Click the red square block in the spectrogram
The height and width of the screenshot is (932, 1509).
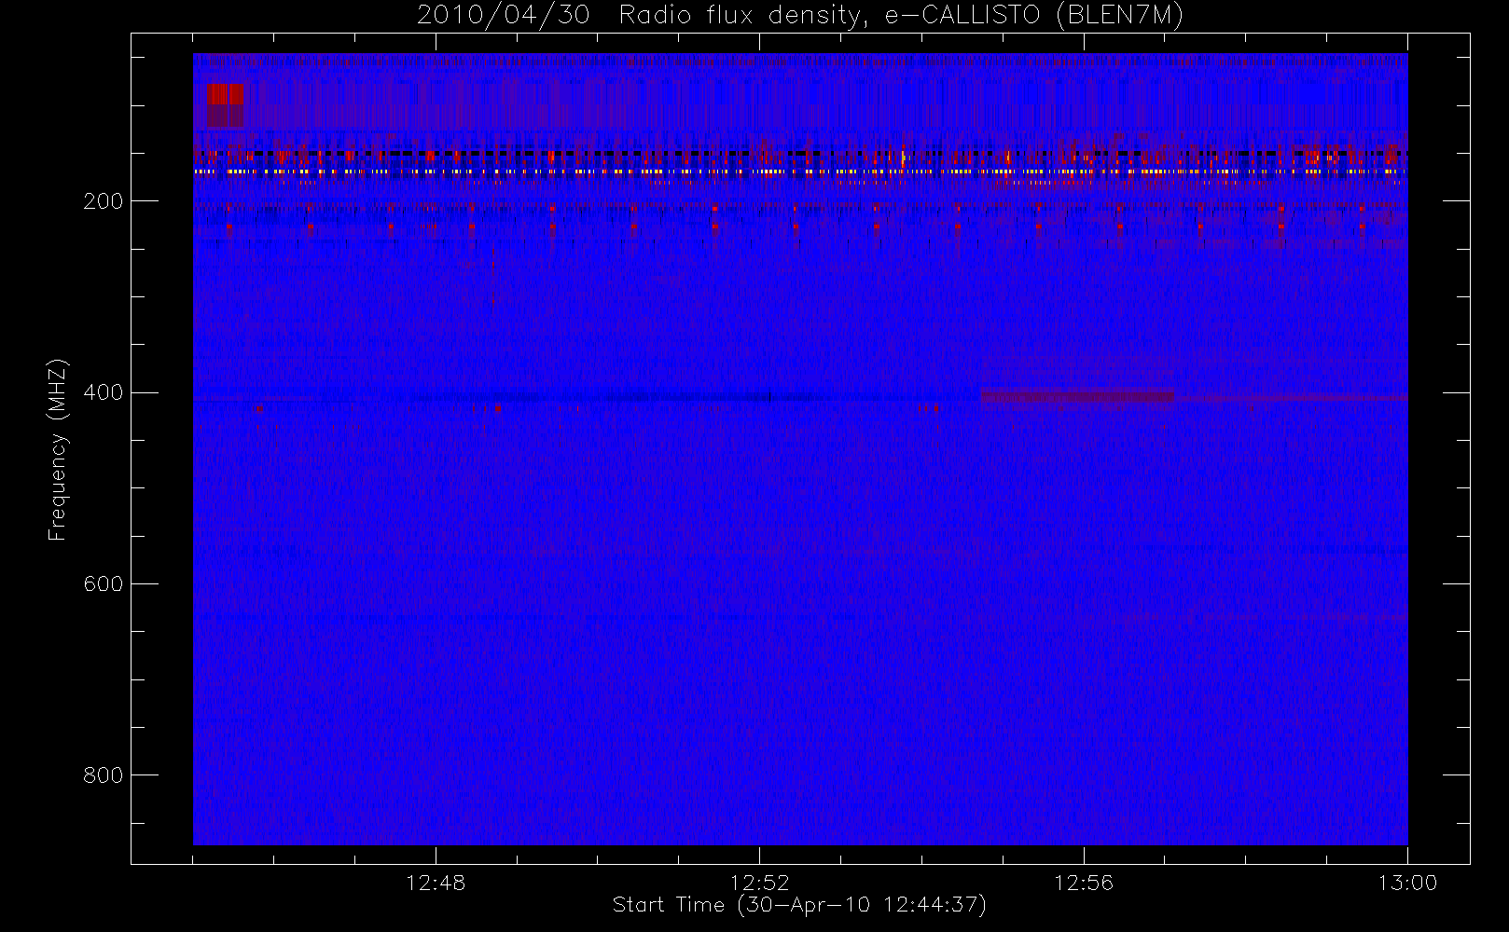pos(225,104)
